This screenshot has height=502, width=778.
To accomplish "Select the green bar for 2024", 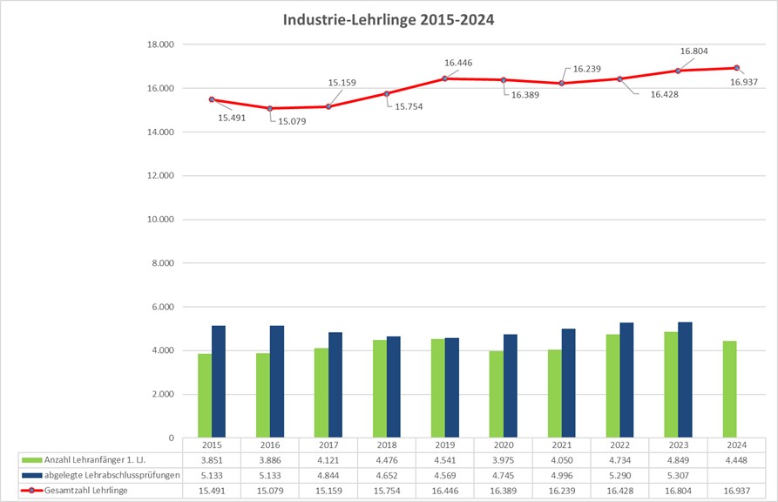I will [732, 388].
